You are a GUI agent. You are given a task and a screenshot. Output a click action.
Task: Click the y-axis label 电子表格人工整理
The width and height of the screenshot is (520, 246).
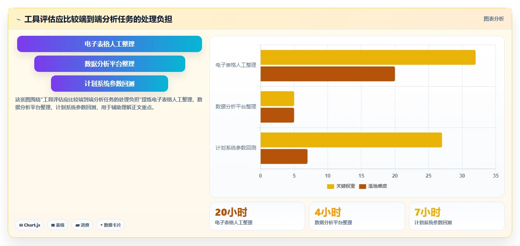(x=236, y=65)
